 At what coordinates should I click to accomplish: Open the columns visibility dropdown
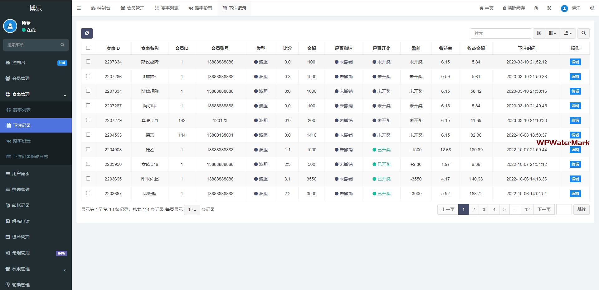552,33
